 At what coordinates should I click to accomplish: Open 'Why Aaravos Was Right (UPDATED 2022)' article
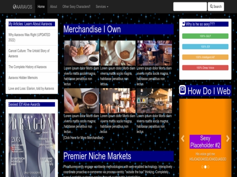(x=32, y=37)
